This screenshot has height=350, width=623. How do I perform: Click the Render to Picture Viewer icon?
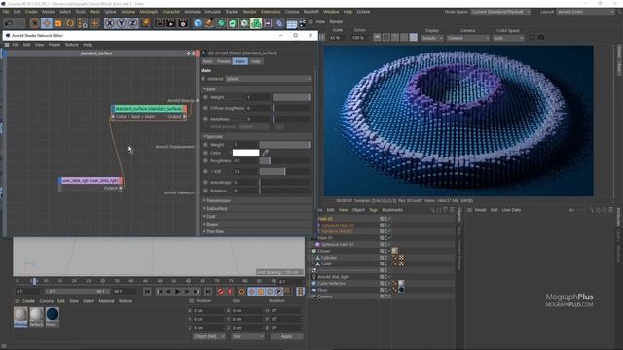tap(171, 23)
